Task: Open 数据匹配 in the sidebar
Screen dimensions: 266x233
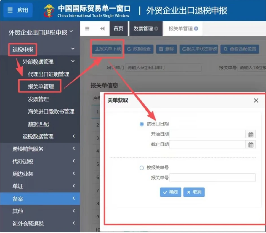Action: 38,124
